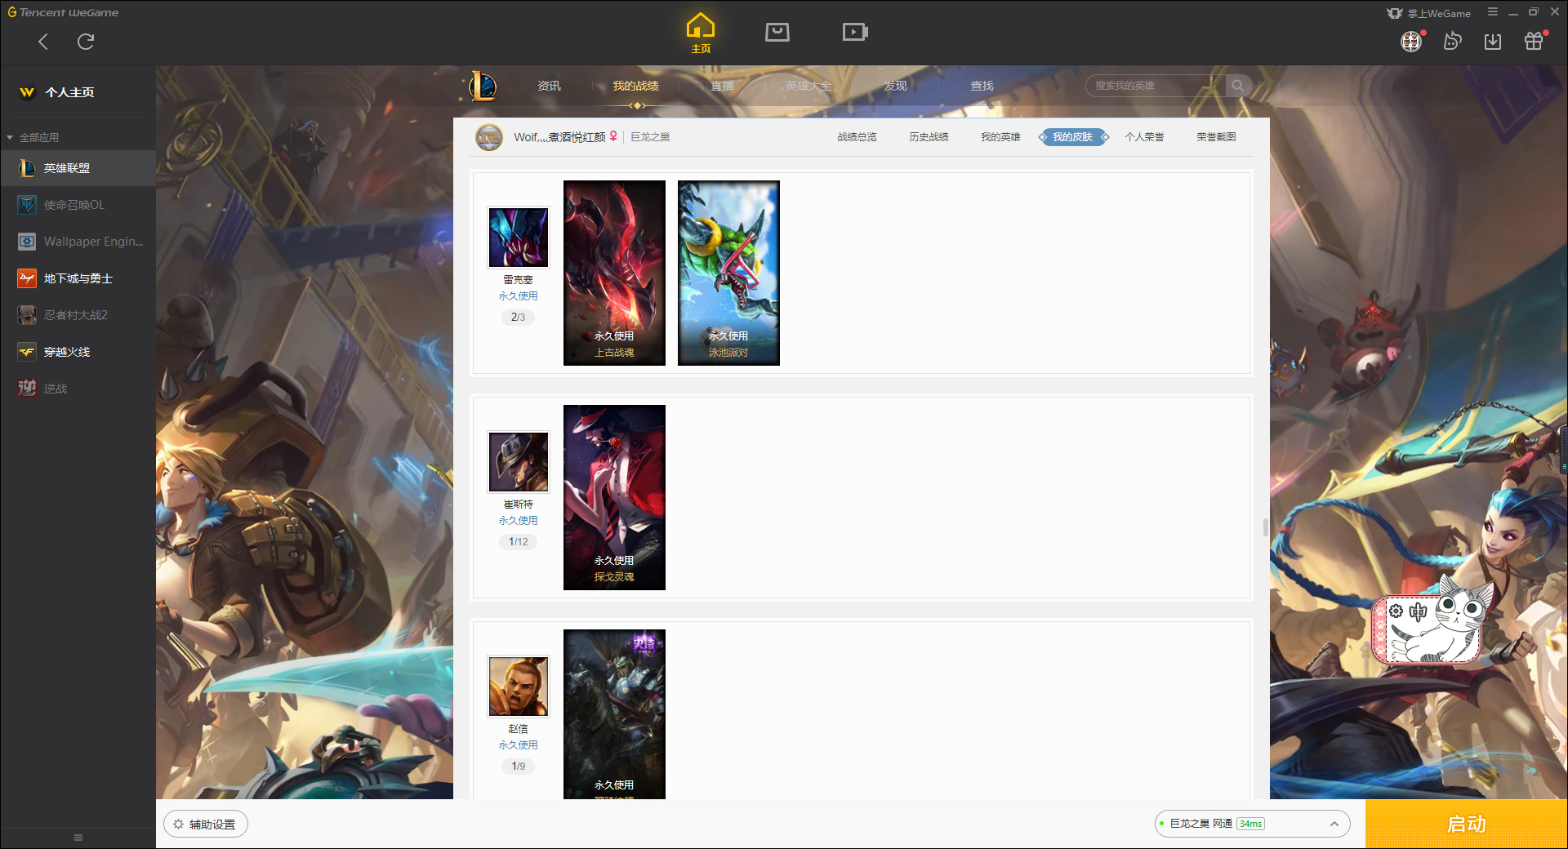
Task: Switch to the 英雄大全 tab
Action: click(808, 86)
